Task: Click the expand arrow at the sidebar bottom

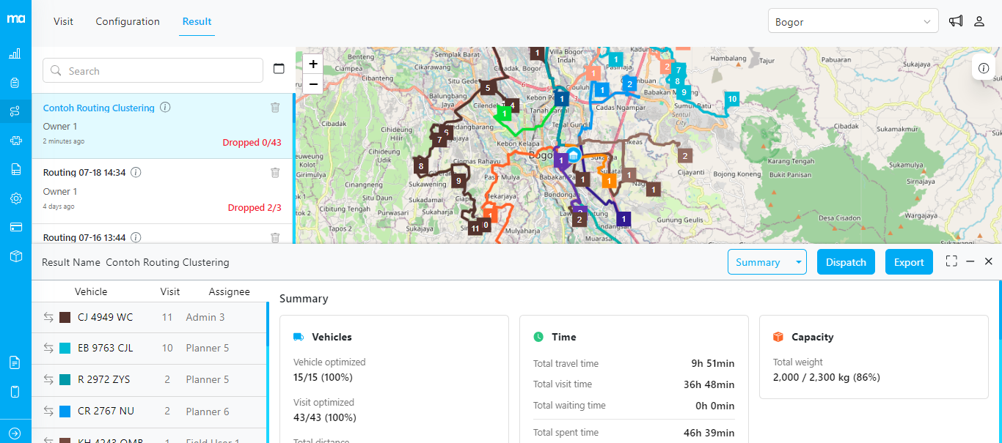Action: click(15, 432)
